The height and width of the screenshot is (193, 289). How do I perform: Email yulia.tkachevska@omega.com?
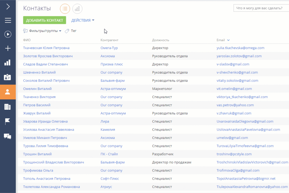tap(240, 48)
